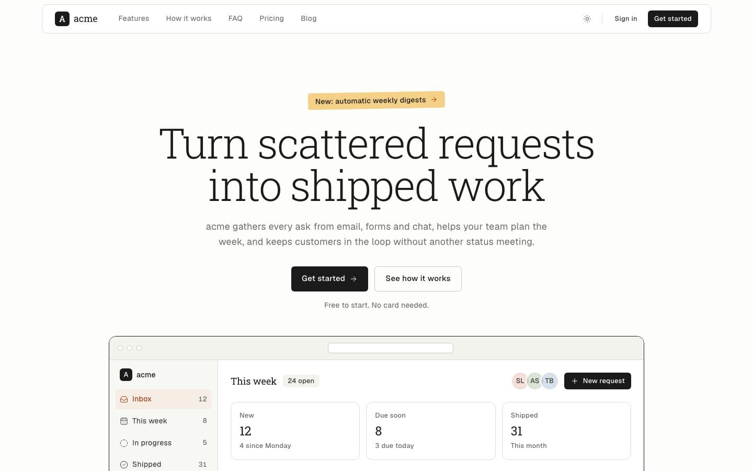Visit the Blog nav link
Screen dimensions: 753x471
click(309, 18)
